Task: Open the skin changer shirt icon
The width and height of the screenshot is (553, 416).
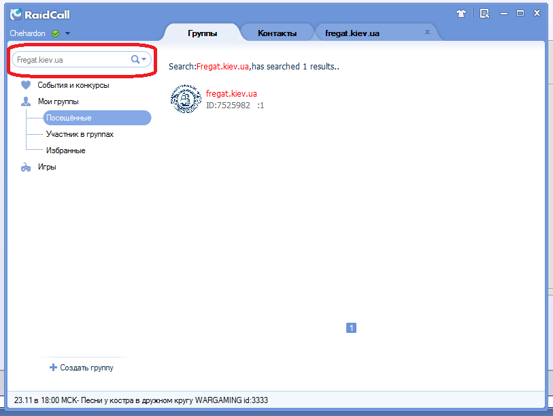Action: (460, 13)
